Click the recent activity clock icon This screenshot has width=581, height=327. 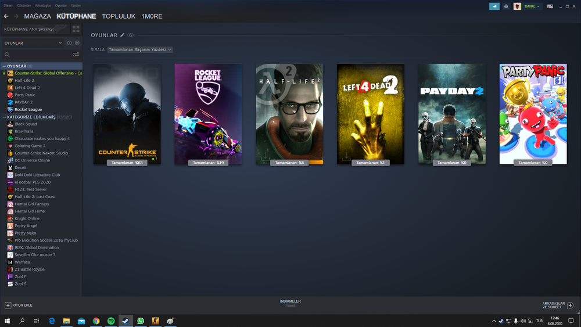[69, 43]
